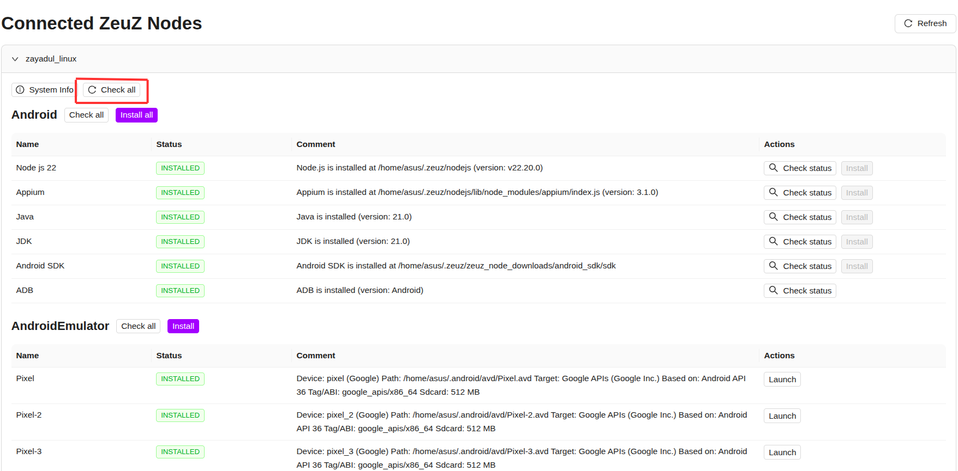
Task: Launch the Pixel-3 emulator
Action: pyautogui.click(x=782, y=452)
